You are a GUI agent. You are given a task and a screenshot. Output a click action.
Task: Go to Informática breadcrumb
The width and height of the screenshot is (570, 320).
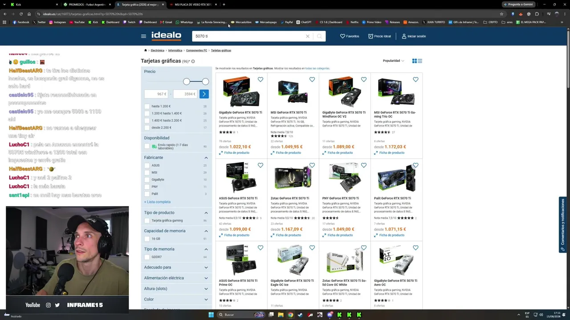[x=175, y=51]
